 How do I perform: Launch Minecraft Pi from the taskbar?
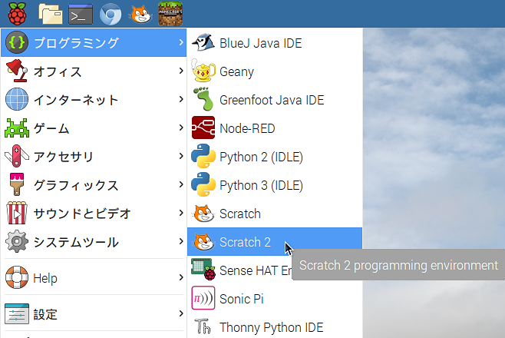click(170, 14)
